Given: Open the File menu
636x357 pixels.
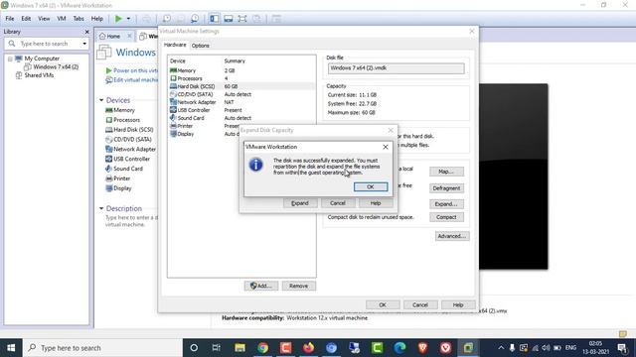Looking at the screenshot, I should click(10, 19).
